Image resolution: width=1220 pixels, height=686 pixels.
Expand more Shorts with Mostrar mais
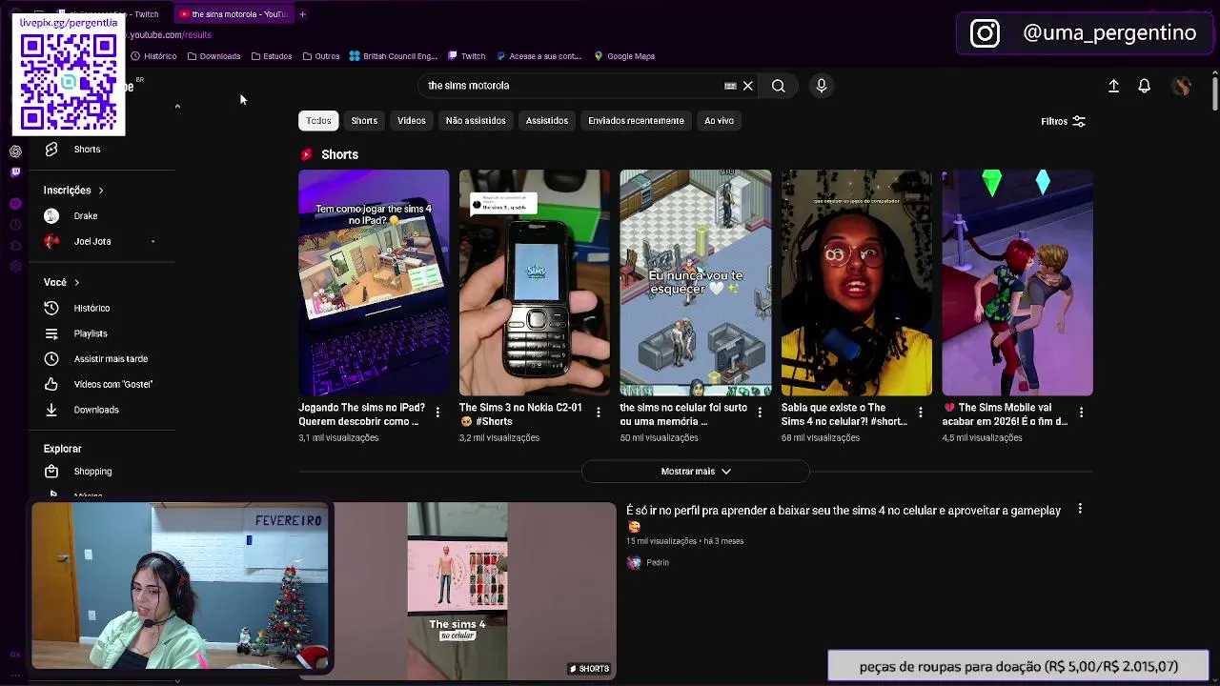(x=696, y=472)
